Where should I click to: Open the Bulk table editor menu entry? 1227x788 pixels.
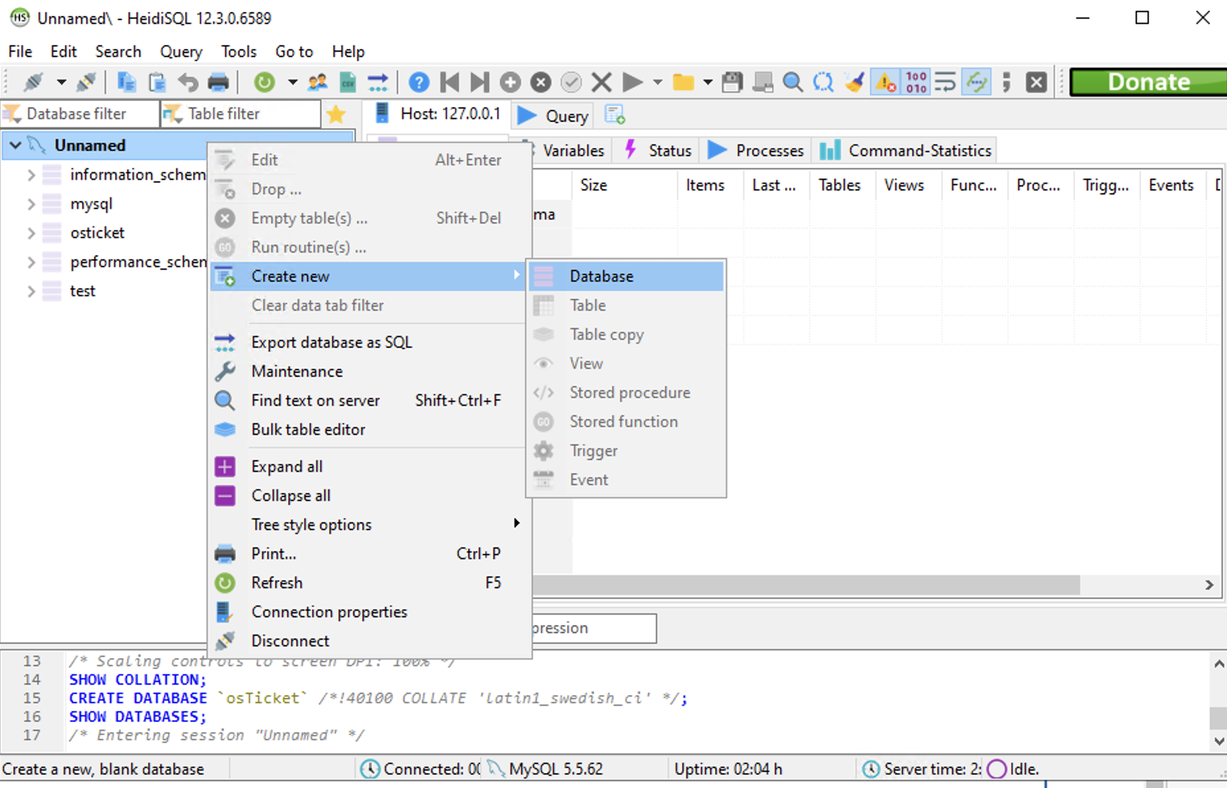370,430
